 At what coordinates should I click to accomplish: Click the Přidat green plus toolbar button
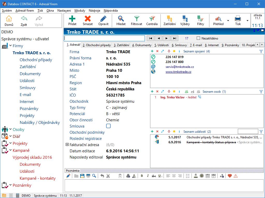72,20
